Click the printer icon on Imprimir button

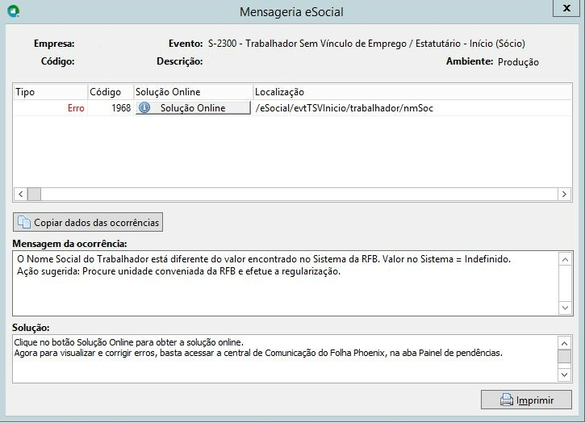coord(506,400)
